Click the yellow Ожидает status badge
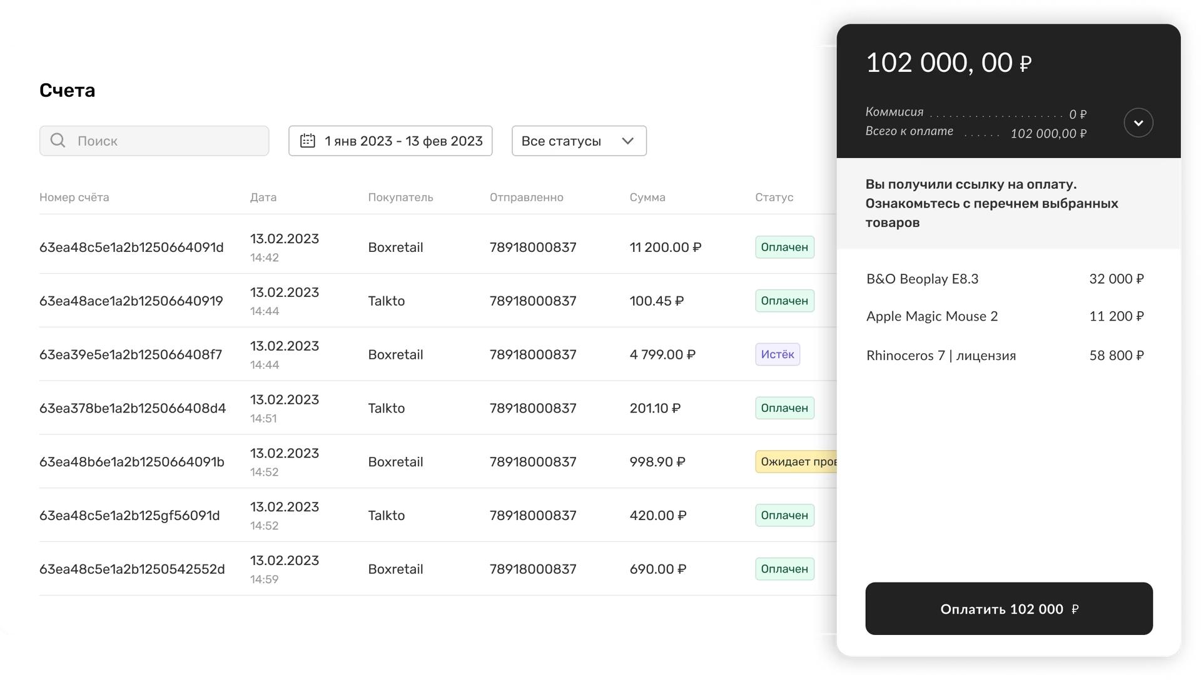The image size is (1201, 680). (x=796, y=462)
